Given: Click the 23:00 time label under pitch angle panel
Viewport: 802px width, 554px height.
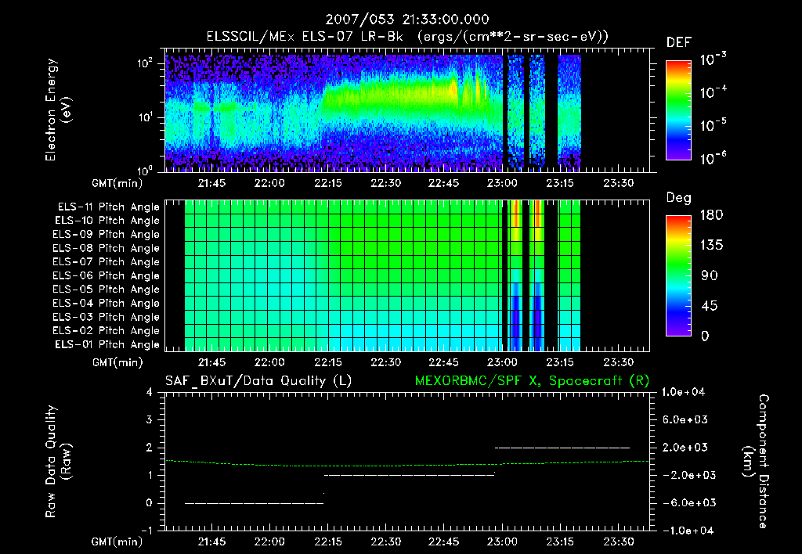Looking at the screenshot, I should click(x=502, y=363).
